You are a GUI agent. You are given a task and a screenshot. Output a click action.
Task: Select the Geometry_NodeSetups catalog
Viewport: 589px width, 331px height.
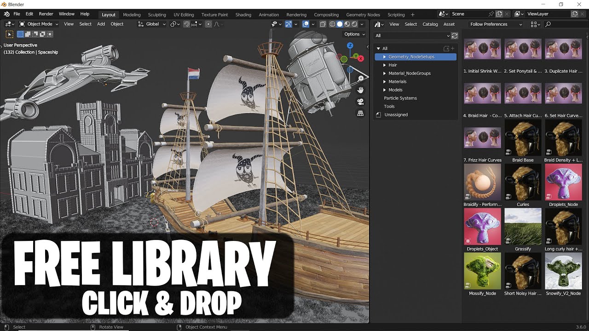tap(416, 57)
